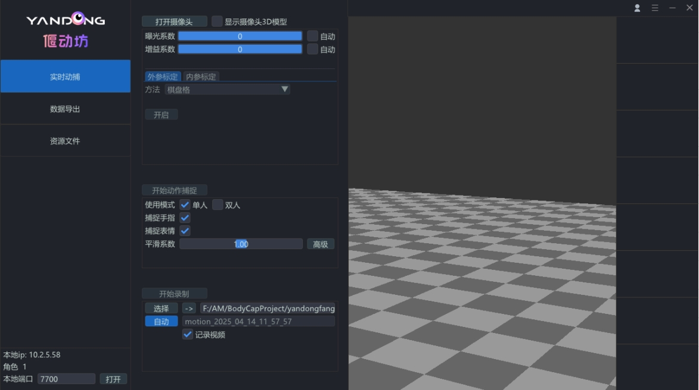Enable 显示摄像头3D模型 checkbox
This screenshot has width=699, height=390.
click(x=218, y=21)
